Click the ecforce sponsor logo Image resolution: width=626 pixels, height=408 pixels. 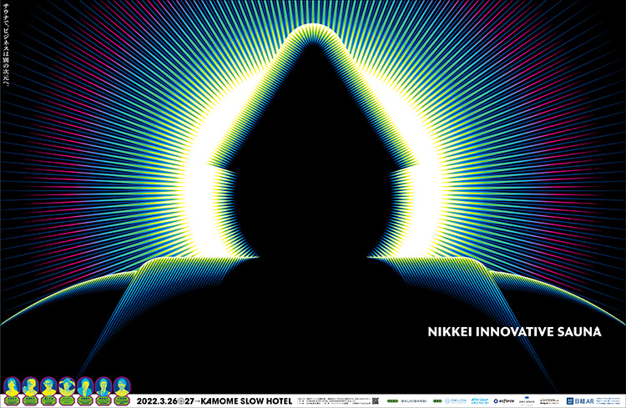[504, 400]
